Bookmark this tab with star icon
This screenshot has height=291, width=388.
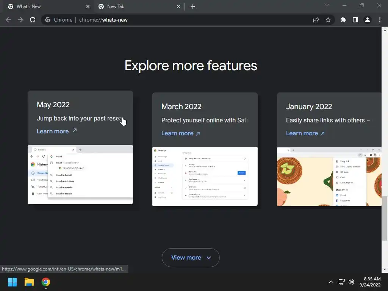pyautogui.click(x=328, y=20)
